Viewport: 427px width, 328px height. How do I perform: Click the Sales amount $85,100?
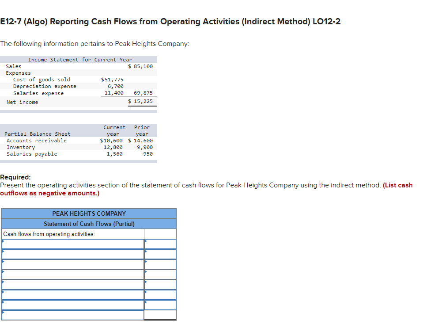click(x=141, y=66)
